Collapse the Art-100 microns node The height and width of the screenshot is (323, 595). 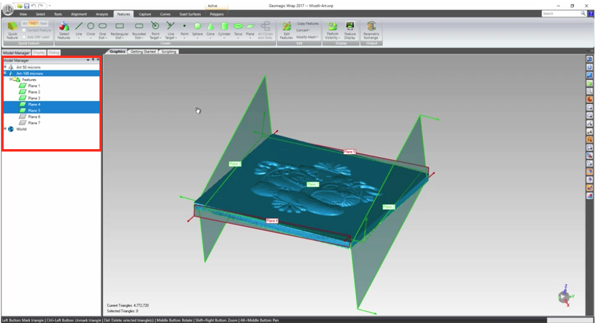5,73
